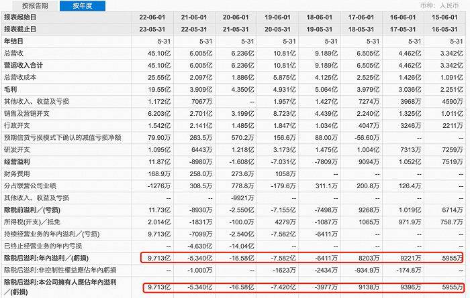
Task: Click 总营收 value 45.10亿
Action: [159, 54]
